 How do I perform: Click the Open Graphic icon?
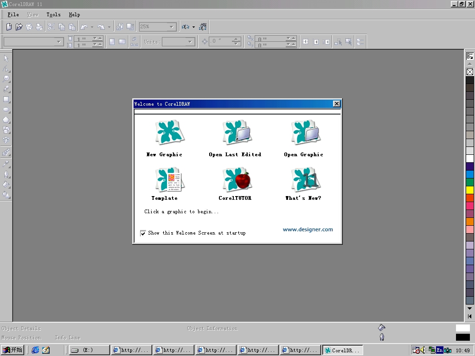click(x=306, y=133)
